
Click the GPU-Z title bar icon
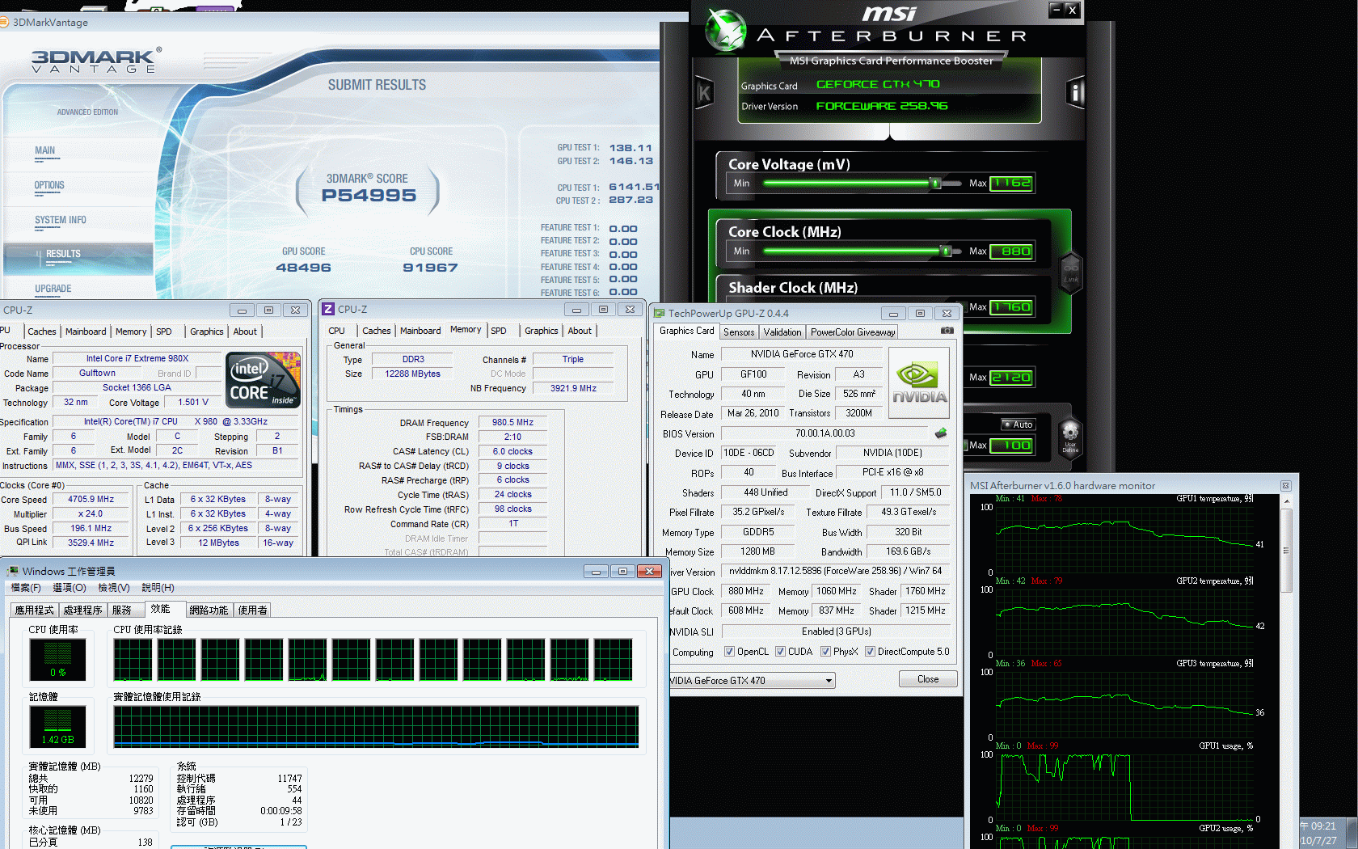click(x=659, y=313)
